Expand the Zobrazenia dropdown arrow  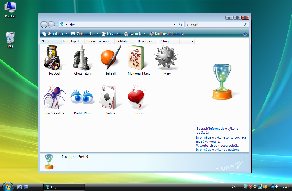tap(97, 34)
